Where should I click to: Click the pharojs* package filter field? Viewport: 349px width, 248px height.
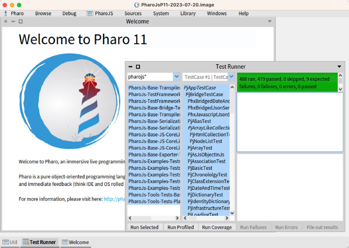150,77
